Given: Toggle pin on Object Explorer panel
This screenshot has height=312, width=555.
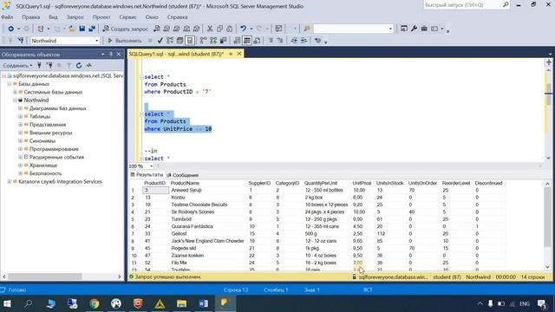Looking at the screenshot, I should coord(111,54).
